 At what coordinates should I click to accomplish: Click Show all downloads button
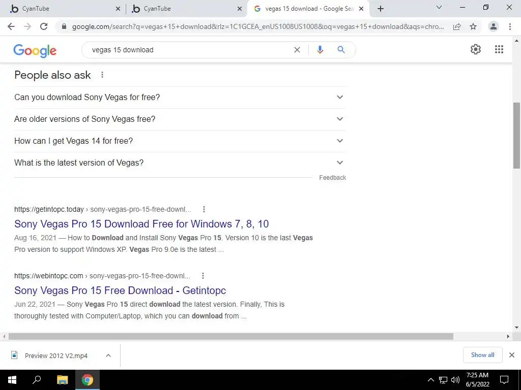click(x=482, y=355)
